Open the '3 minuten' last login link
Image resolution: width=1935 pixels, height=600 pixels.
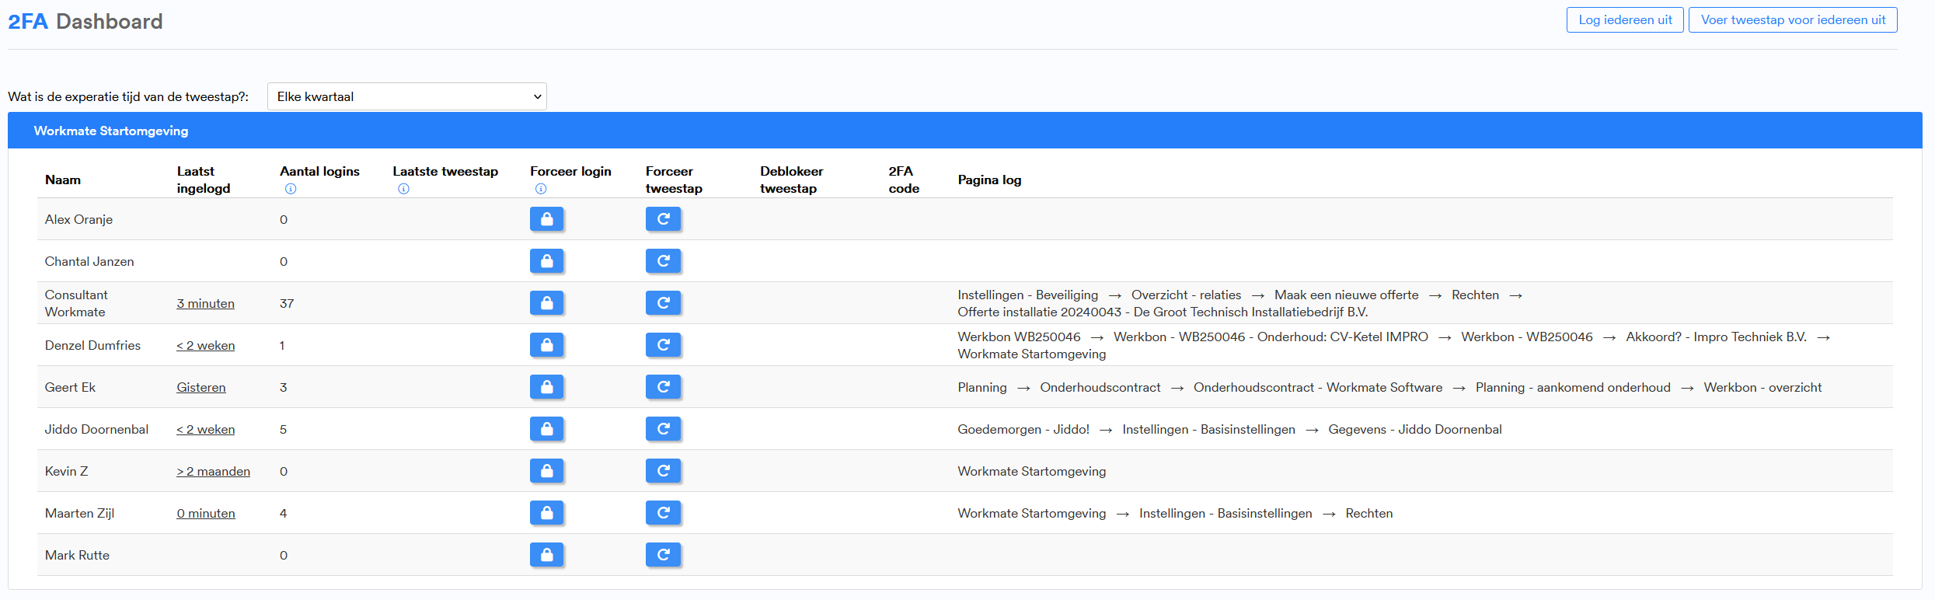[x=205, y=303]
